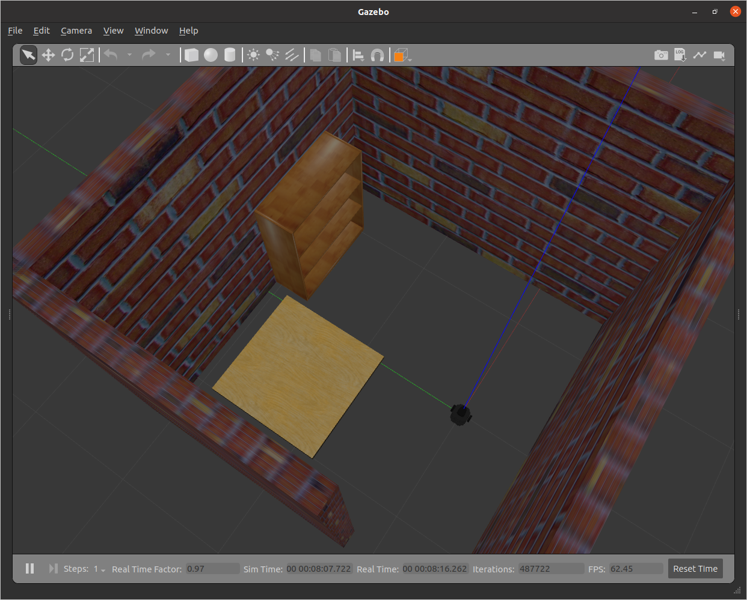Click the Reset Time button
The height and width of the screenshot is (600, 747).
(x=695, y=569)
